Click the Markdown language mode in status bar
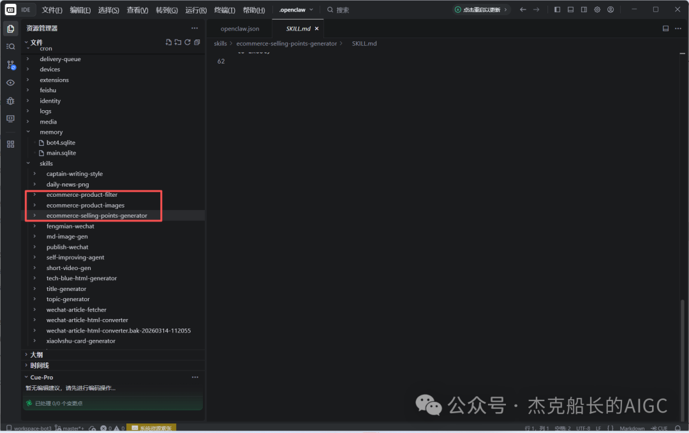Image resolution: width=689 pixels, height=433 pixels. pyautogui.click(x=632, y=429)
